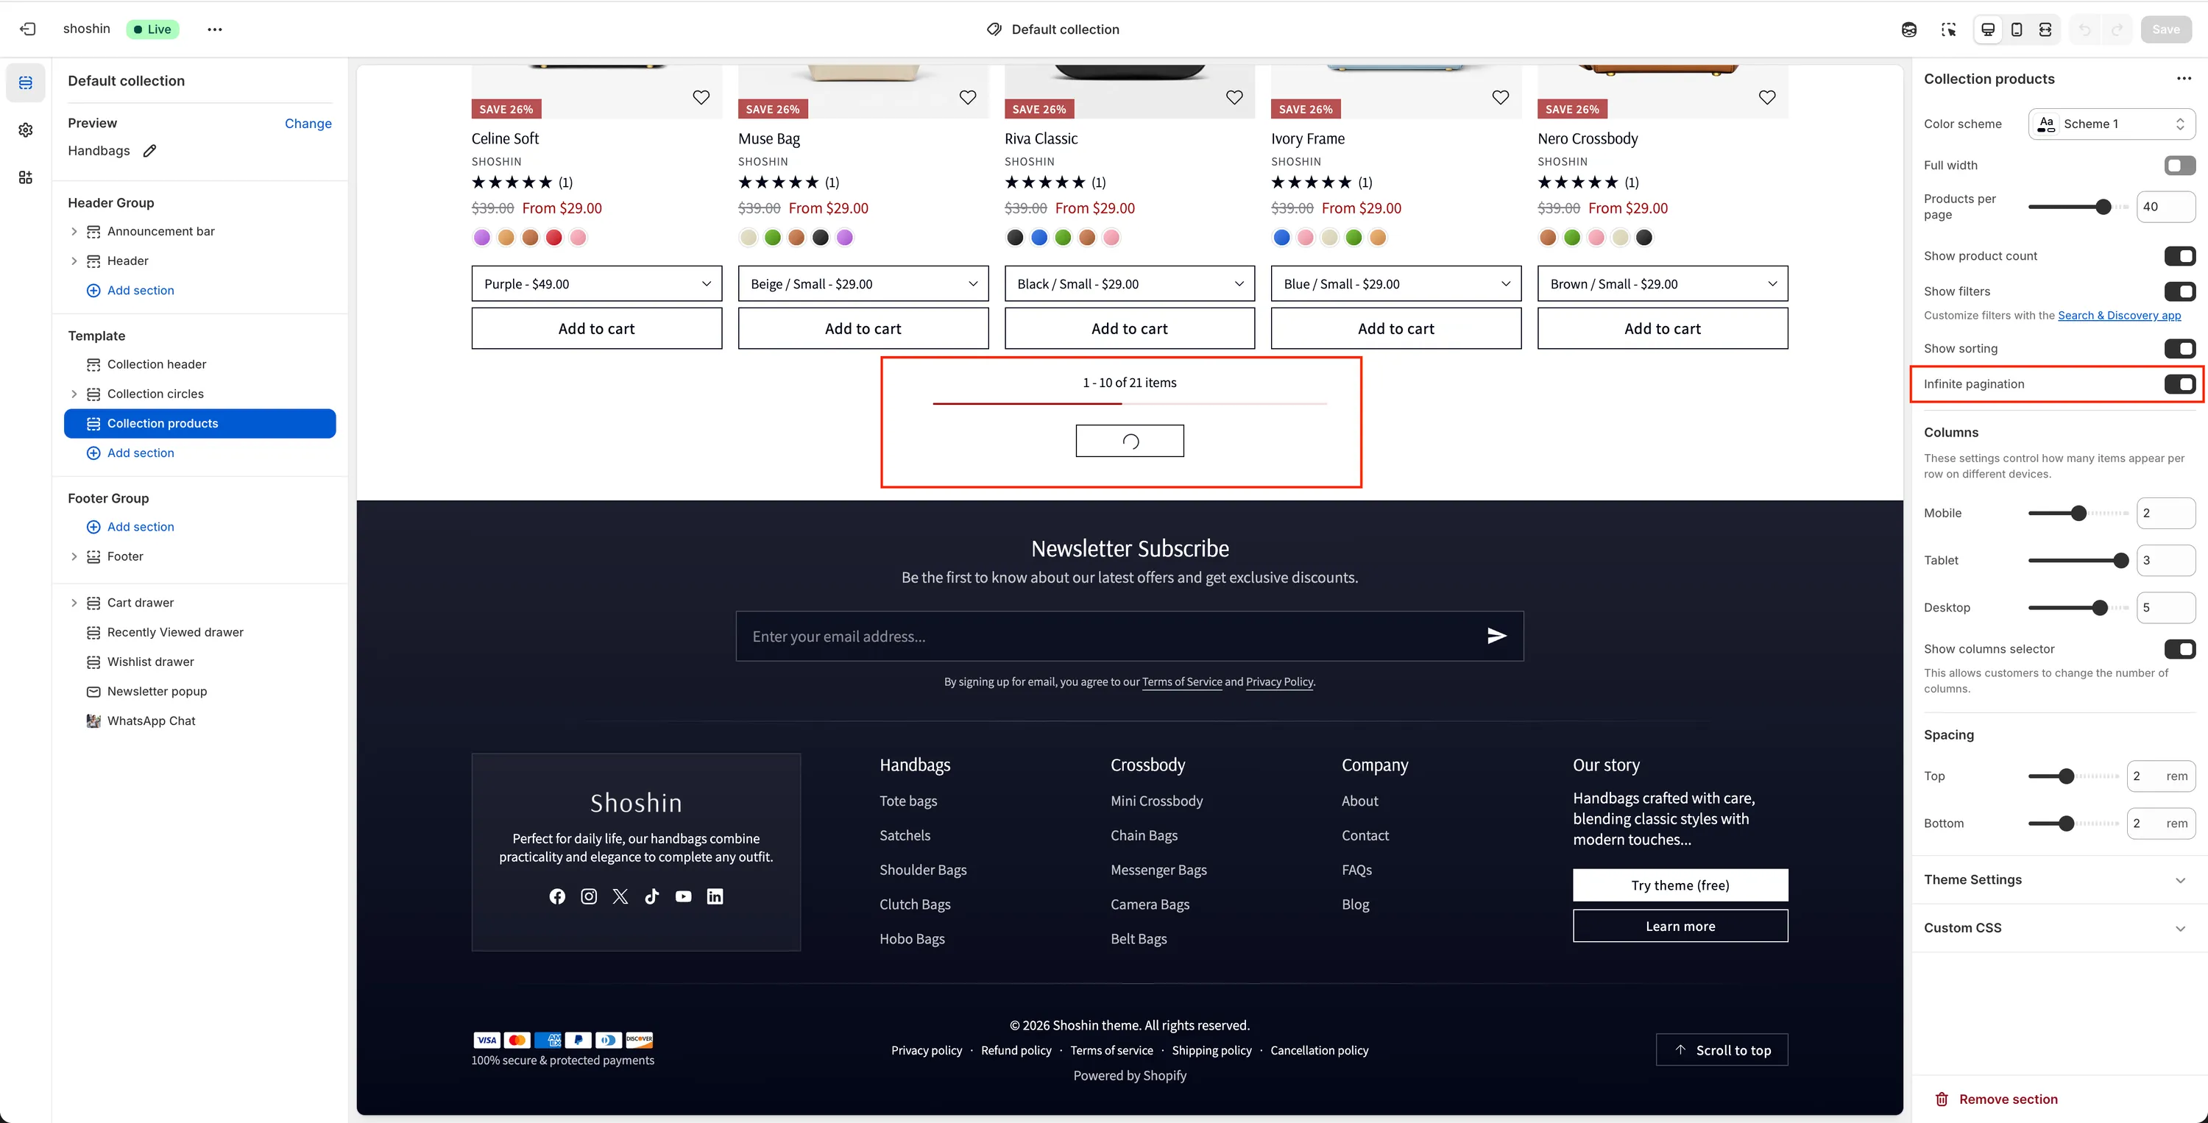Open the Theme settings panel
The height and width of the screenshot is (1123, 2208).
(26, 130)
